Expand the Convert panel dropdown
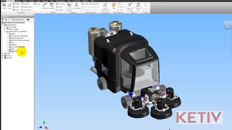The height and width of the screenshot is (130, 232). tap(149, 13)
